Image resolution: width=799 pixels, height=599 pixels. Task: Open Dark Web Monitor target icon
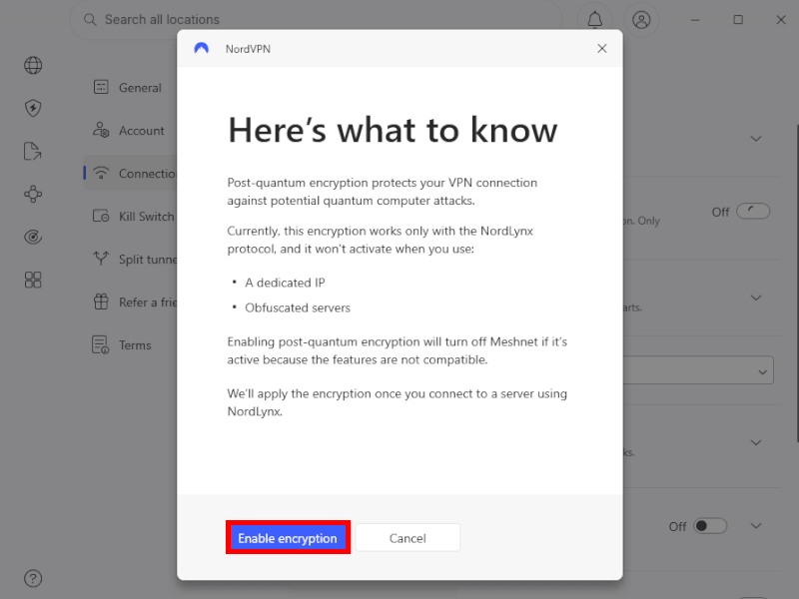[x=33, y=237]
